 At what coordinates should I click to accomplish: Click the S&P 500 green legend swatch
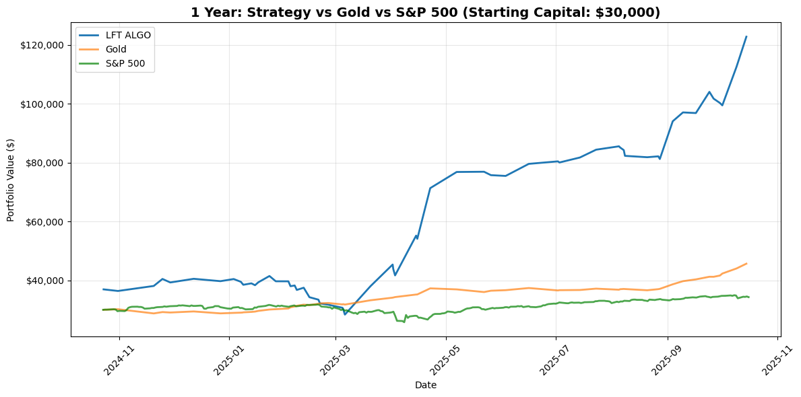coord(91,65)
